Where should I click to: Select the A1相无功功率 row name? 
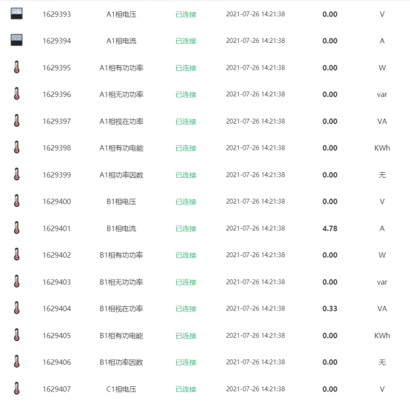click(x=121, y=95)
